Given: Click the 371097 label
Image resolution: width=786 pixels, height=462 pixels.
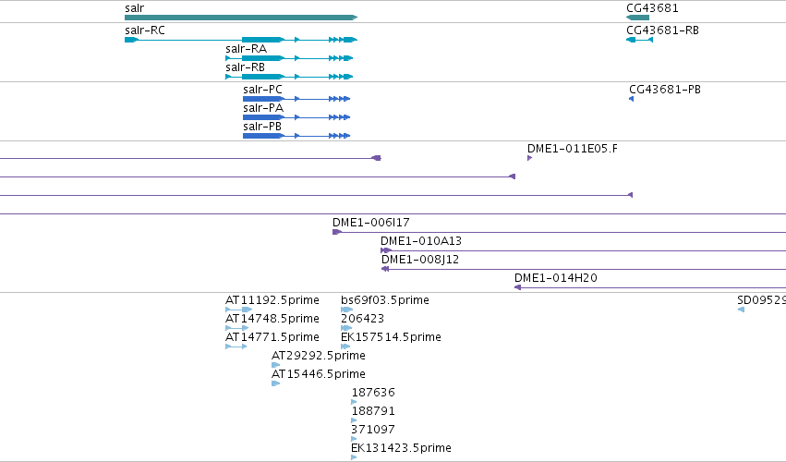Looking at the screenshot, I should pyautogui.click(x=373, y=430).
